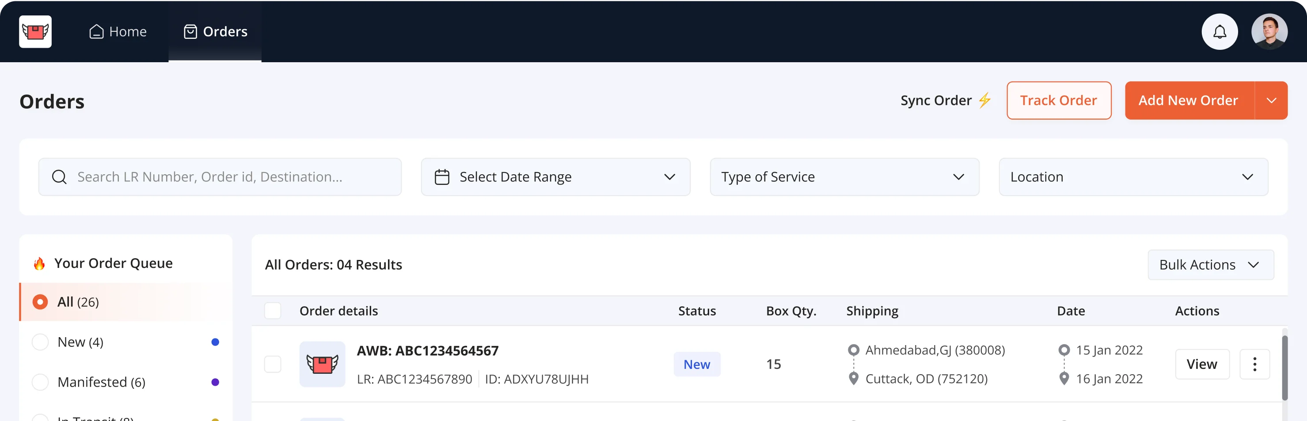Click the package thumbnail of AWB order
Image resolution: width=1307 pixels, height=421 pixels.
tap(322, 364)
